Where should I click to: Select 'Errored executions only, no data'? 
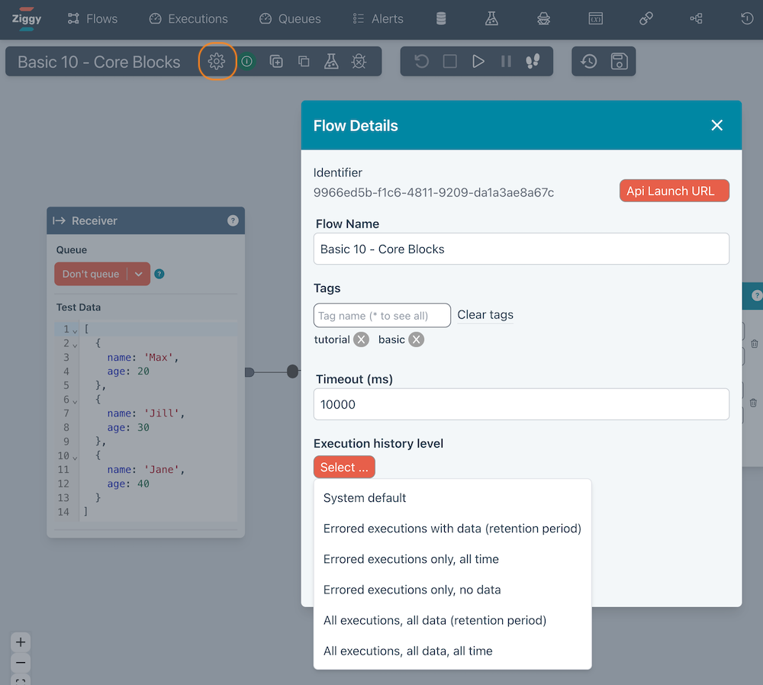412,590
